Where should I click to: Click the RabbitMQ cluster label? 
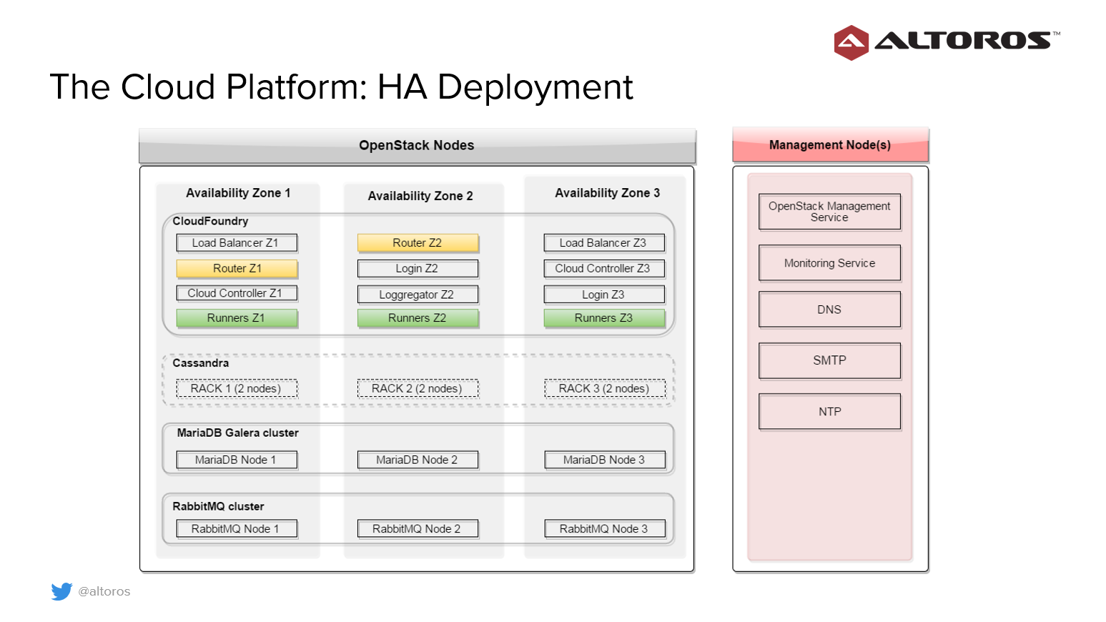point(218,506)
